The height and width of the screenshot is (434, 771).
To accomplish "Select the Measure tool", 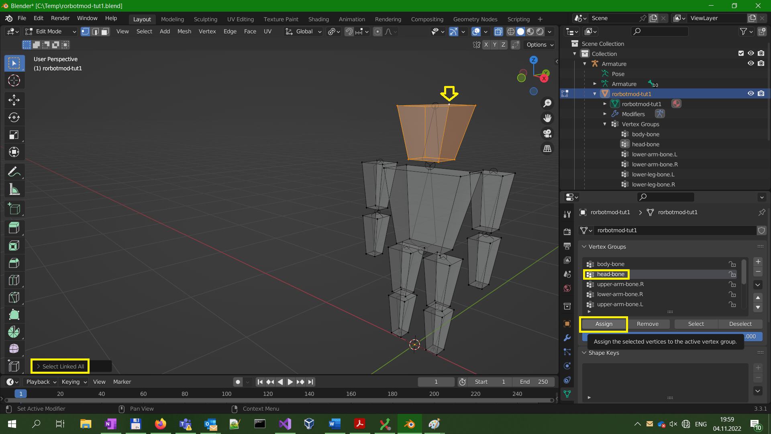I will [x=14, y=189].
